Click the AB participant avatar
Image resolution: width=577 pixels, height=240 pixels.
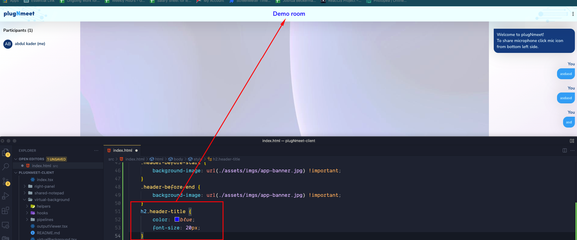click(x=8, y=44)
